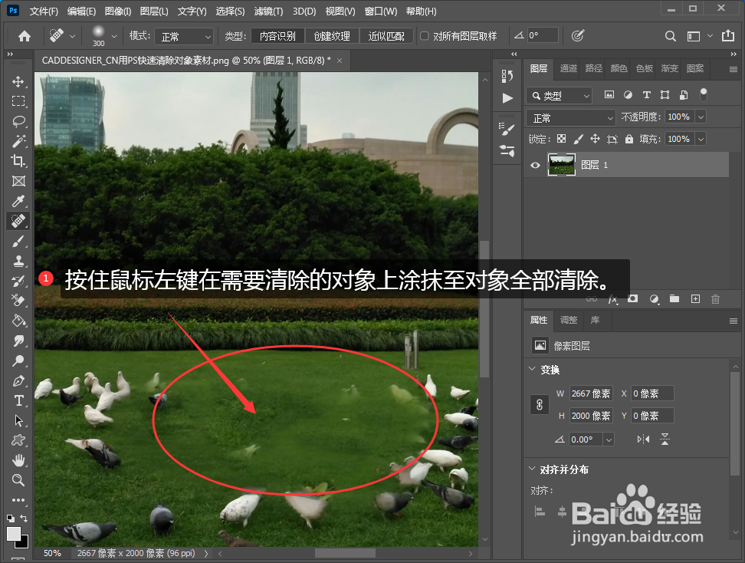The width and height of the screenshot is (745, 563).
Task: Select the Move tool
Action: [x=18, y=82]
